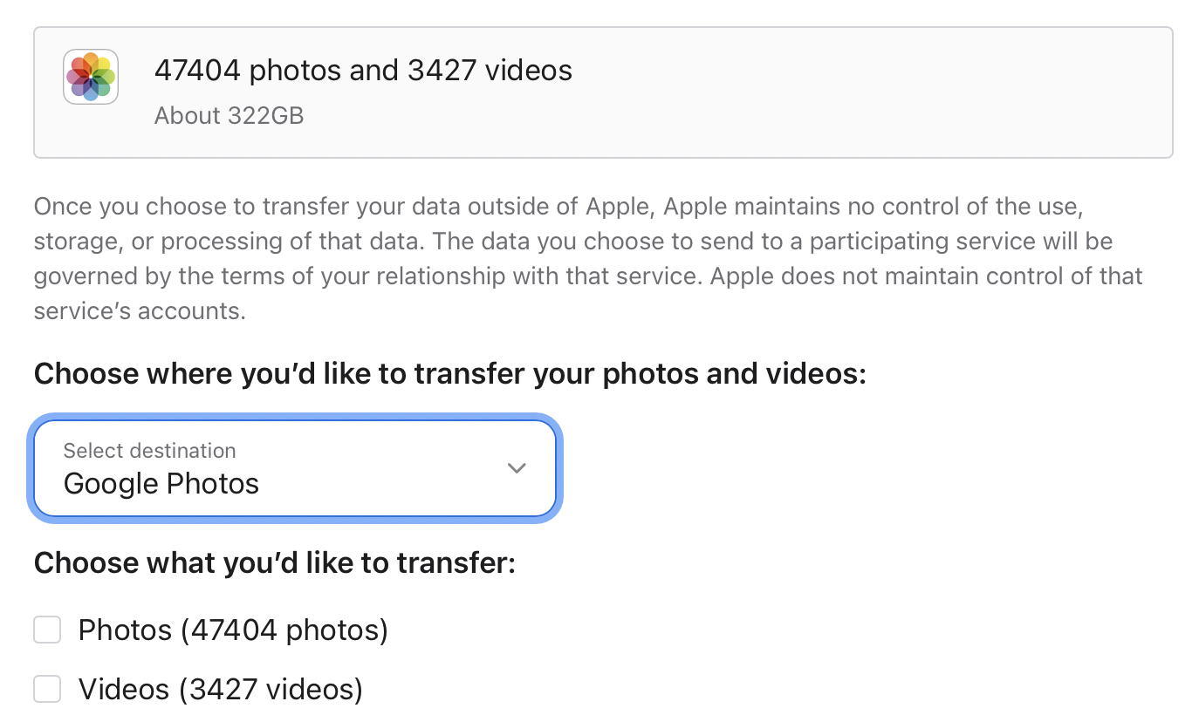Image resolution: width=1199 pixels, height=722 pixels.
Task: Click the "Choose where you'd like to transfer" heading
Action: [449, 373]
